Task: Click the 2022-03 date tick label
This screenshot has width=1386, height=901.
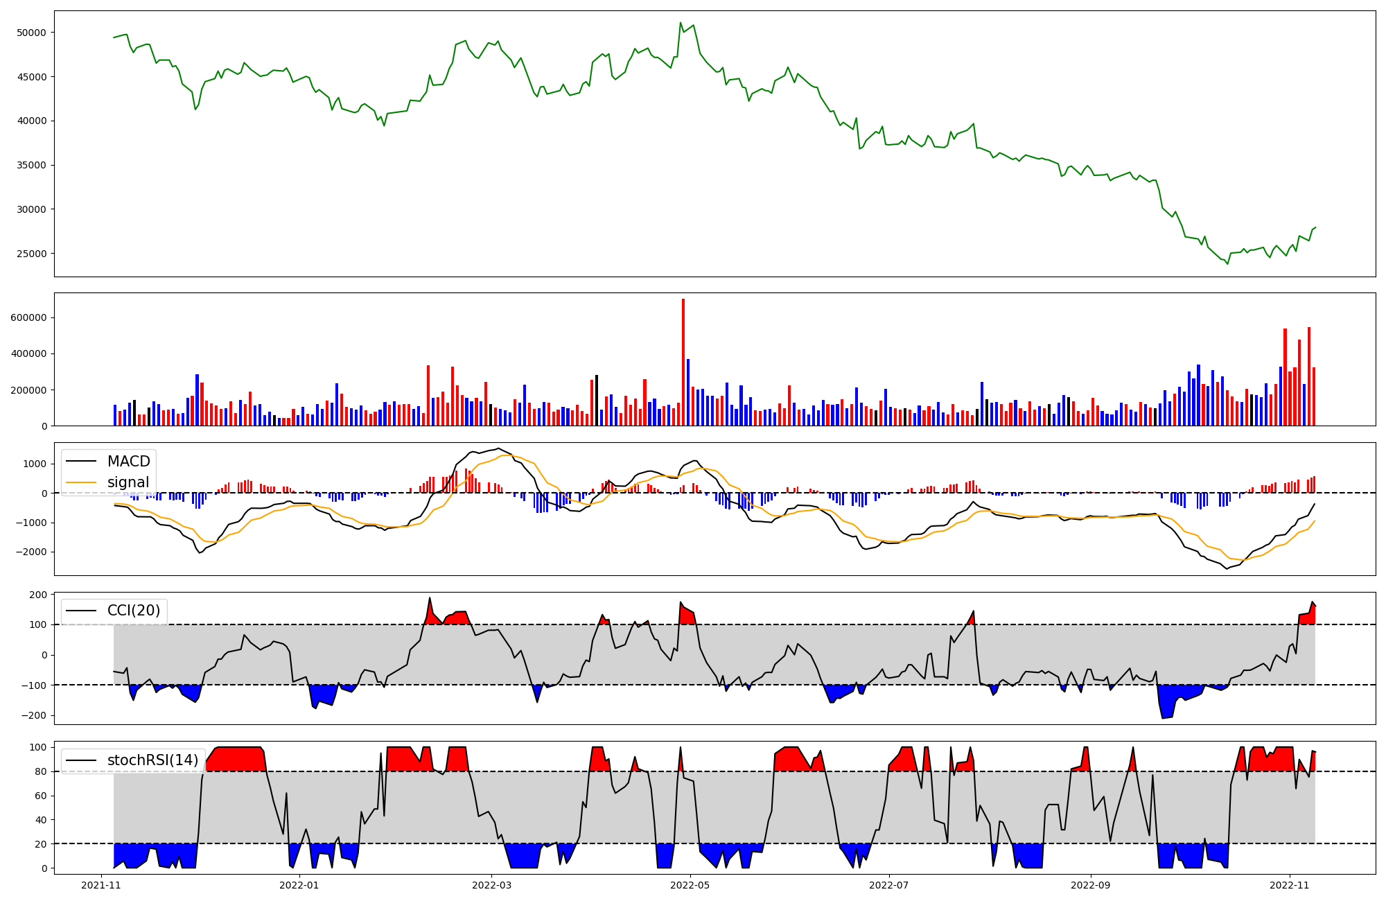Action: [491, 885]
